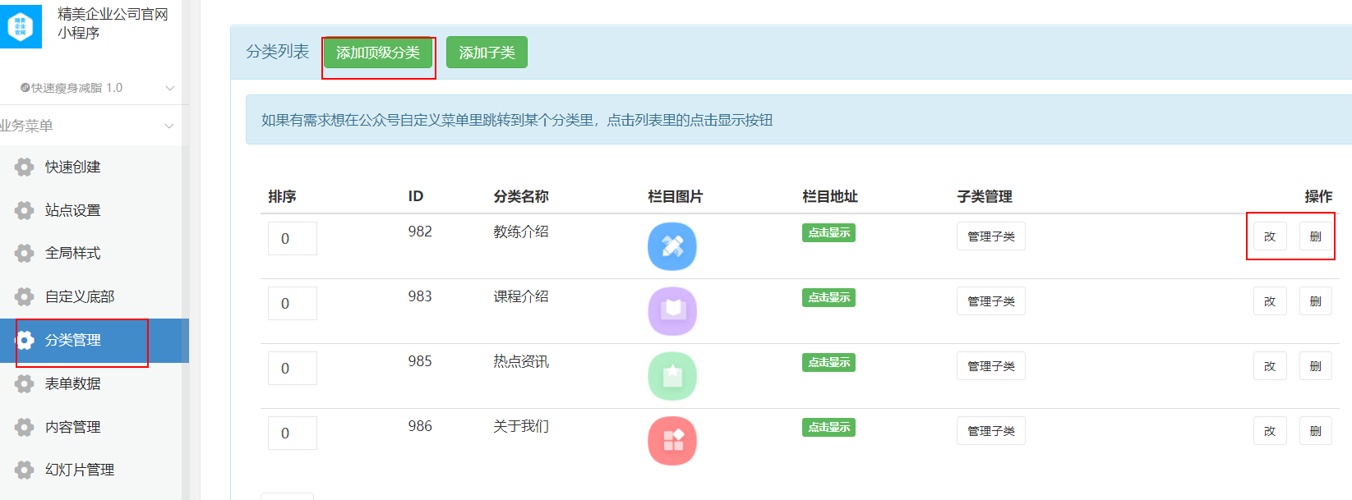Collapse the 业务菜单 section chevron
Viewport: 1352px width, 500px height.
tap(169, 126)
